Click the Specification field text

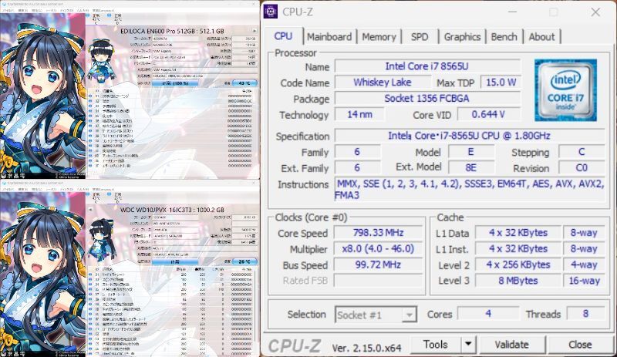pos(470,136)
